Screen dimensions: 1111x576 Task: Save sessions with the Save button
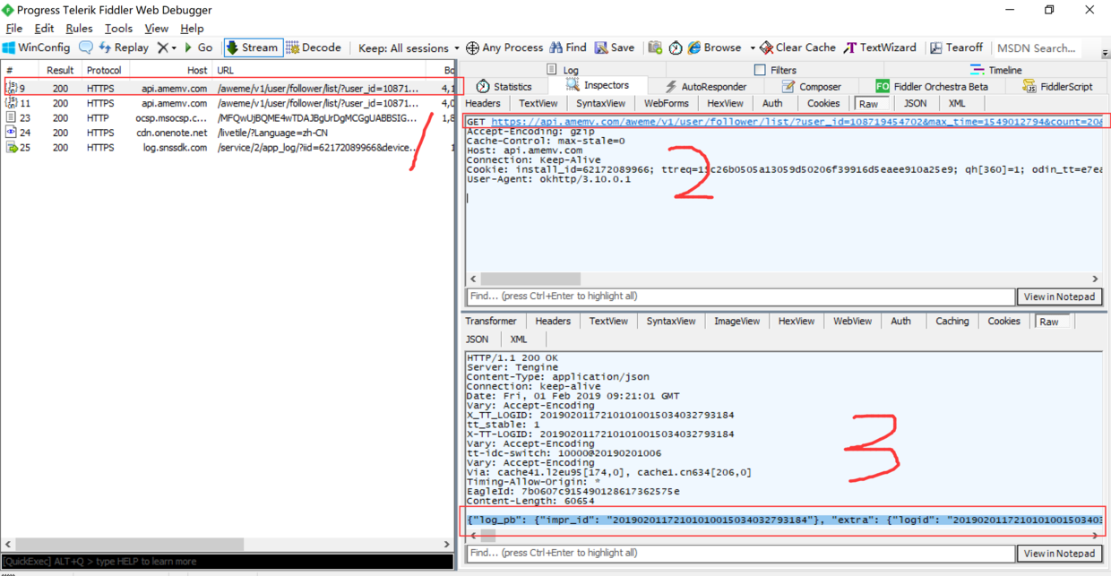[615, 47]
